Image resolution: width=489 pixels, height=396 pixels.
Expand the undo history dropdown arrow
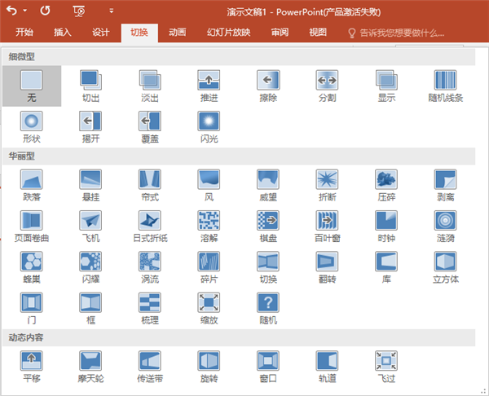click(x=25, y=11)
